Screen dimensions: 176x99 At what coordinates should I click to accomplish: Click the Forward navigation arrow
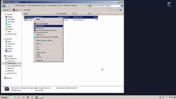click(7, 6)
